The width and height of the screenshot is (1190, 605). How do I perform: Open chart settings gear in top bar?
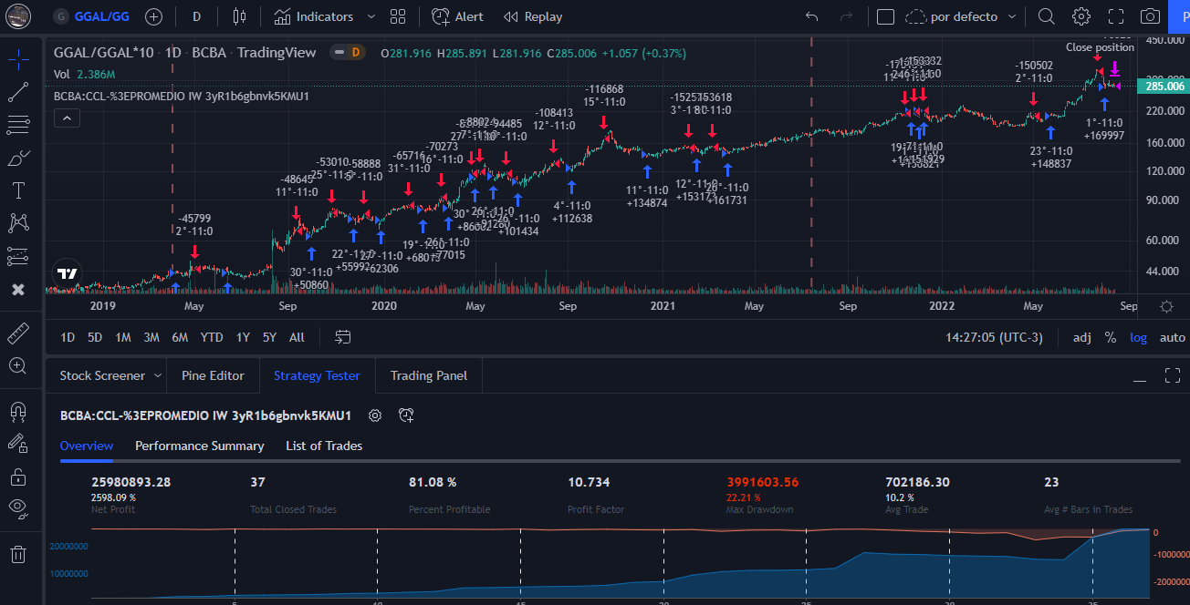click(x=1081, y=16)
